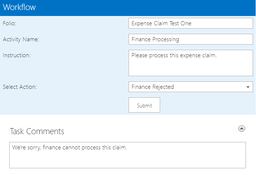Click the 'Please process this expense claim' text
Screen dimensions: 256x175
pyautogui.click(x=174, y=56)
